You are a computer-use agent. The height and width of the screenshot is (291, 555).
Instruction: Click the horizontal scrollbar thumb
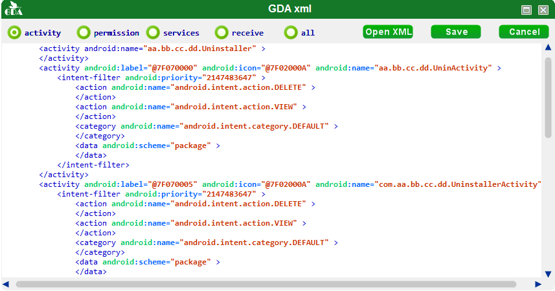pos(266,285)
